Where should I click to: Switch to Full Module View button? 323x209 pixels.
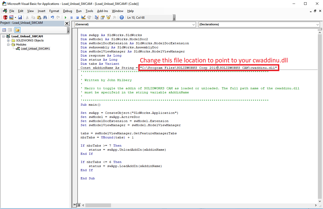(x=79, y=205)
